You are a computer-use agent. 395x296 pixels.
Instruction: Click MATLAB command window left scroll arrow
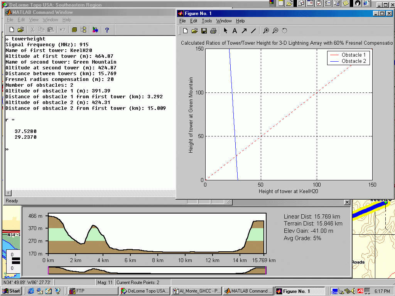coord(8,193)
